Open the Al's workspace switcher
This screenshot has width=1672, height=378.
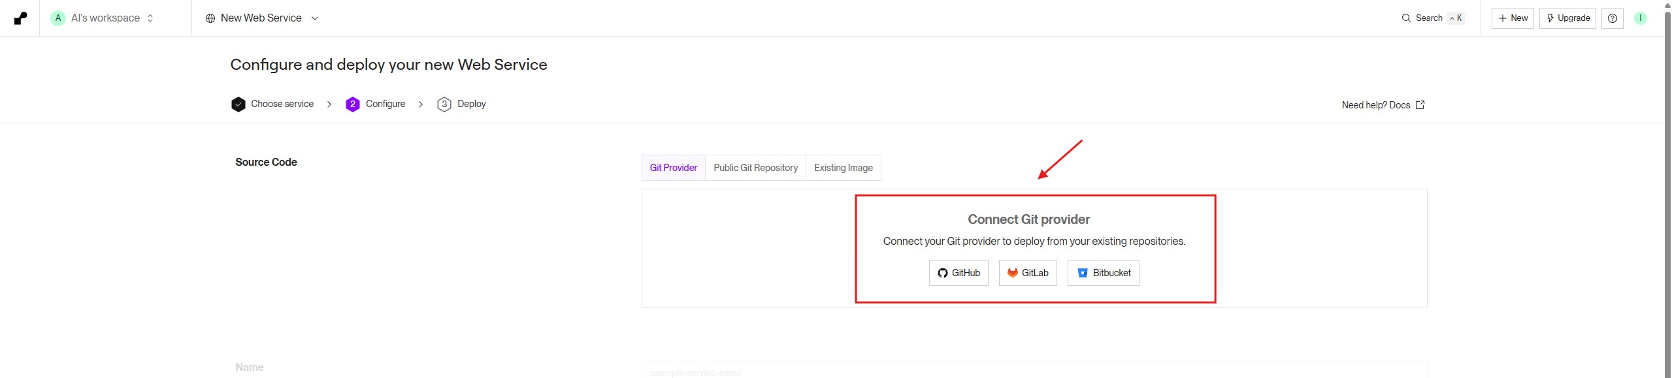tap(105, 18)
